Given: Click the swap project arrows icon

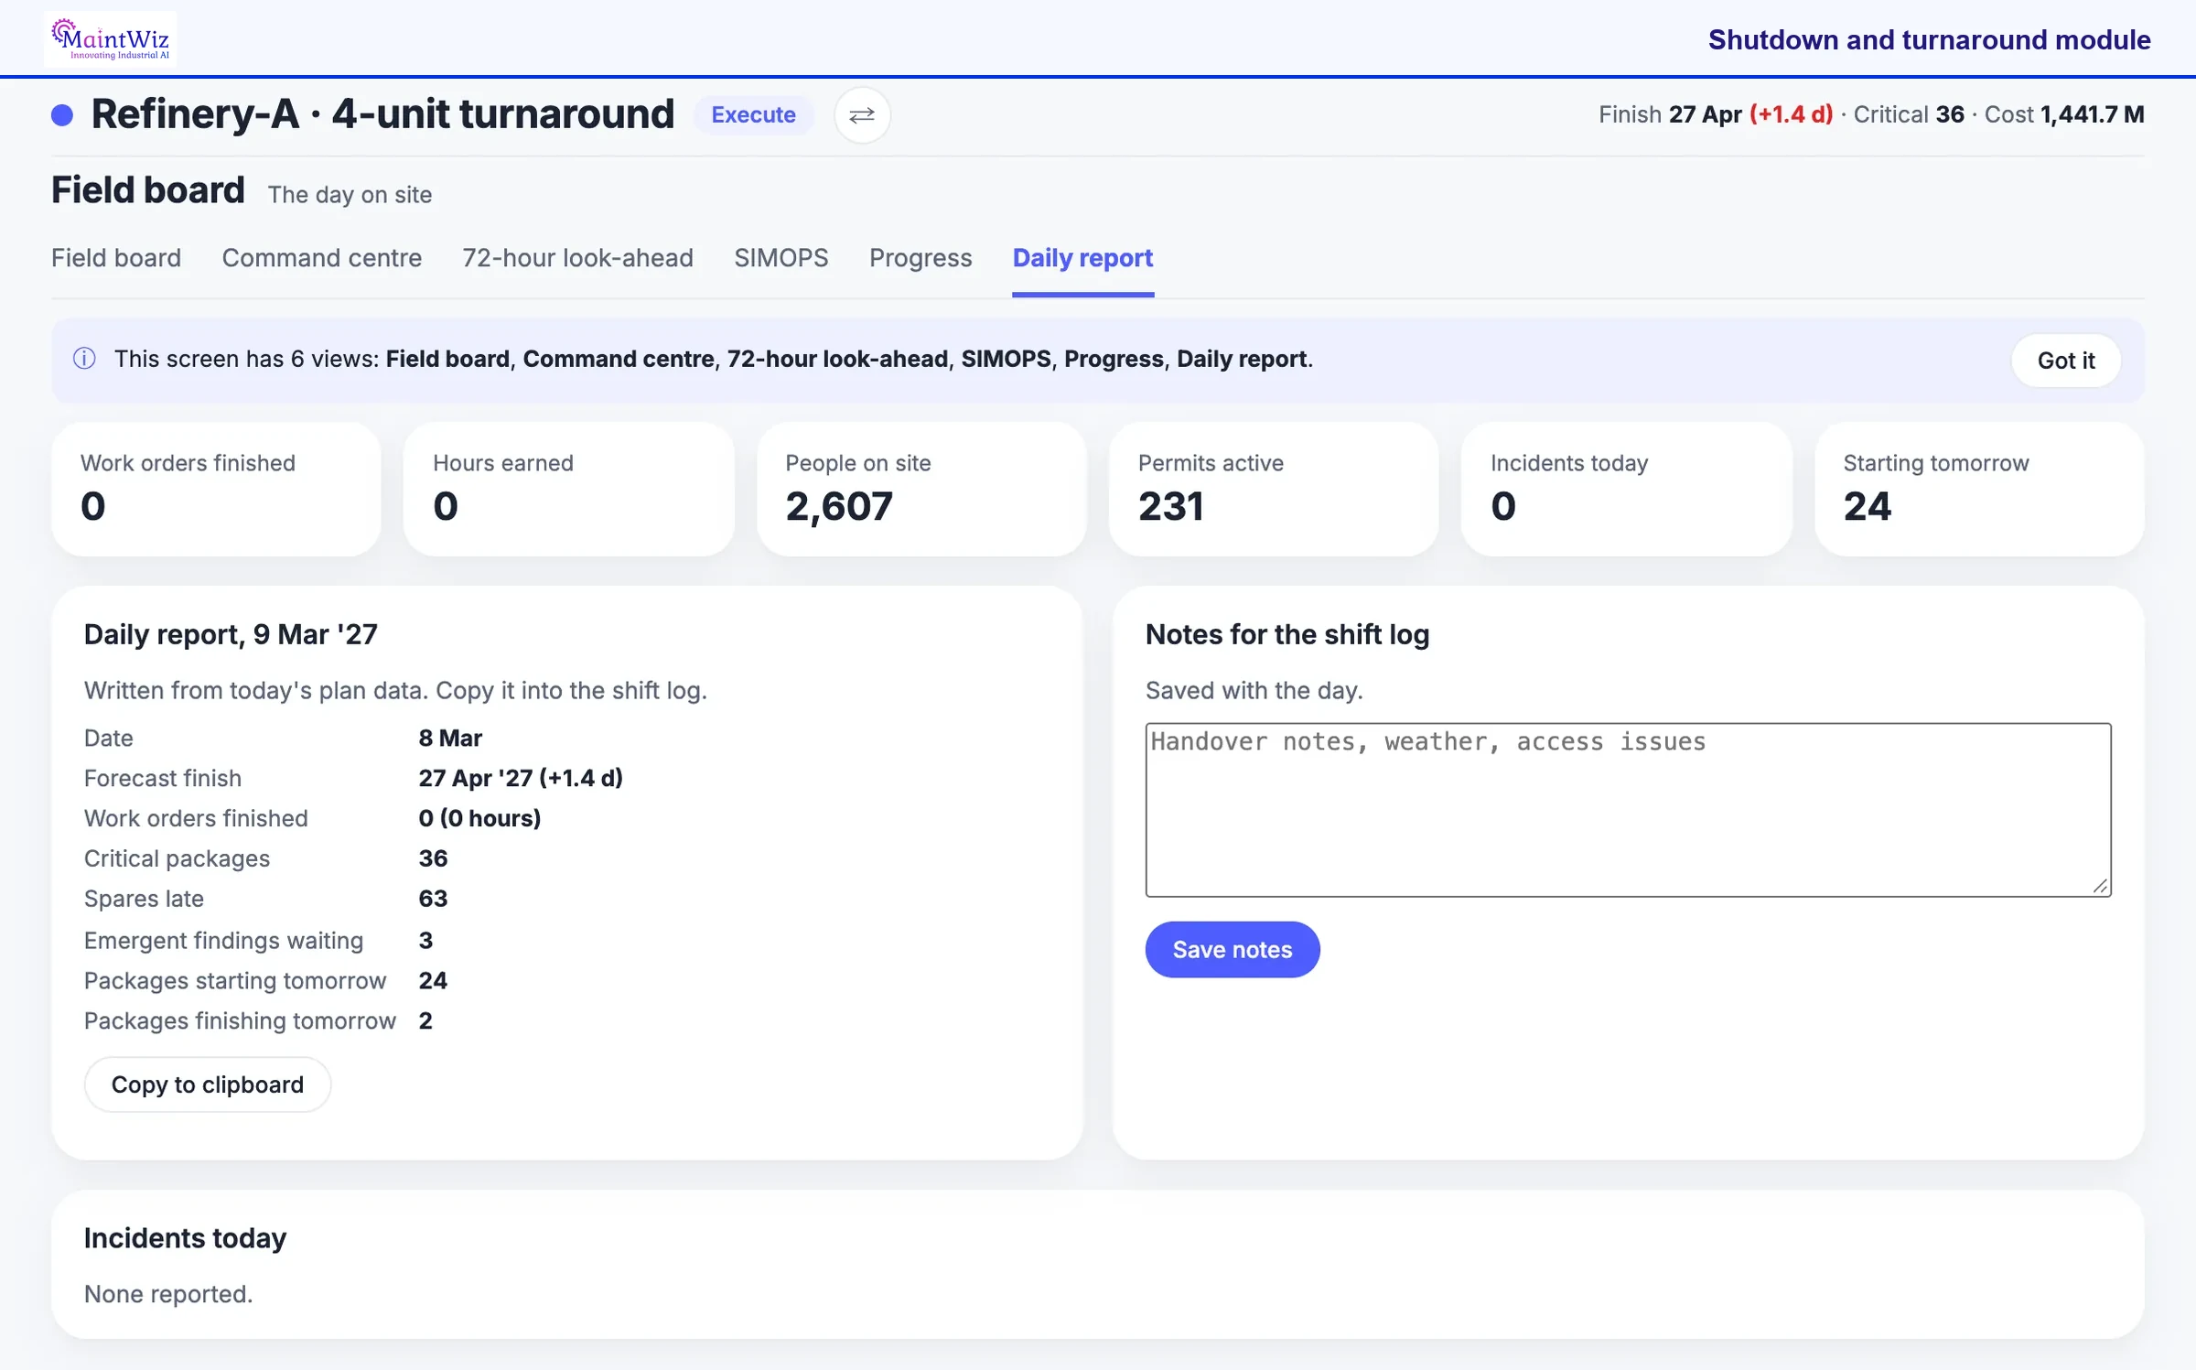Looking at the screenshot, I should click(x=862, y=115).
